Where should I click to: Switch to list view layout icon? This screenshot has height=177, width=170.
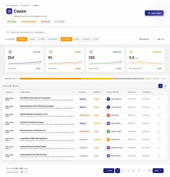[160, 86]
